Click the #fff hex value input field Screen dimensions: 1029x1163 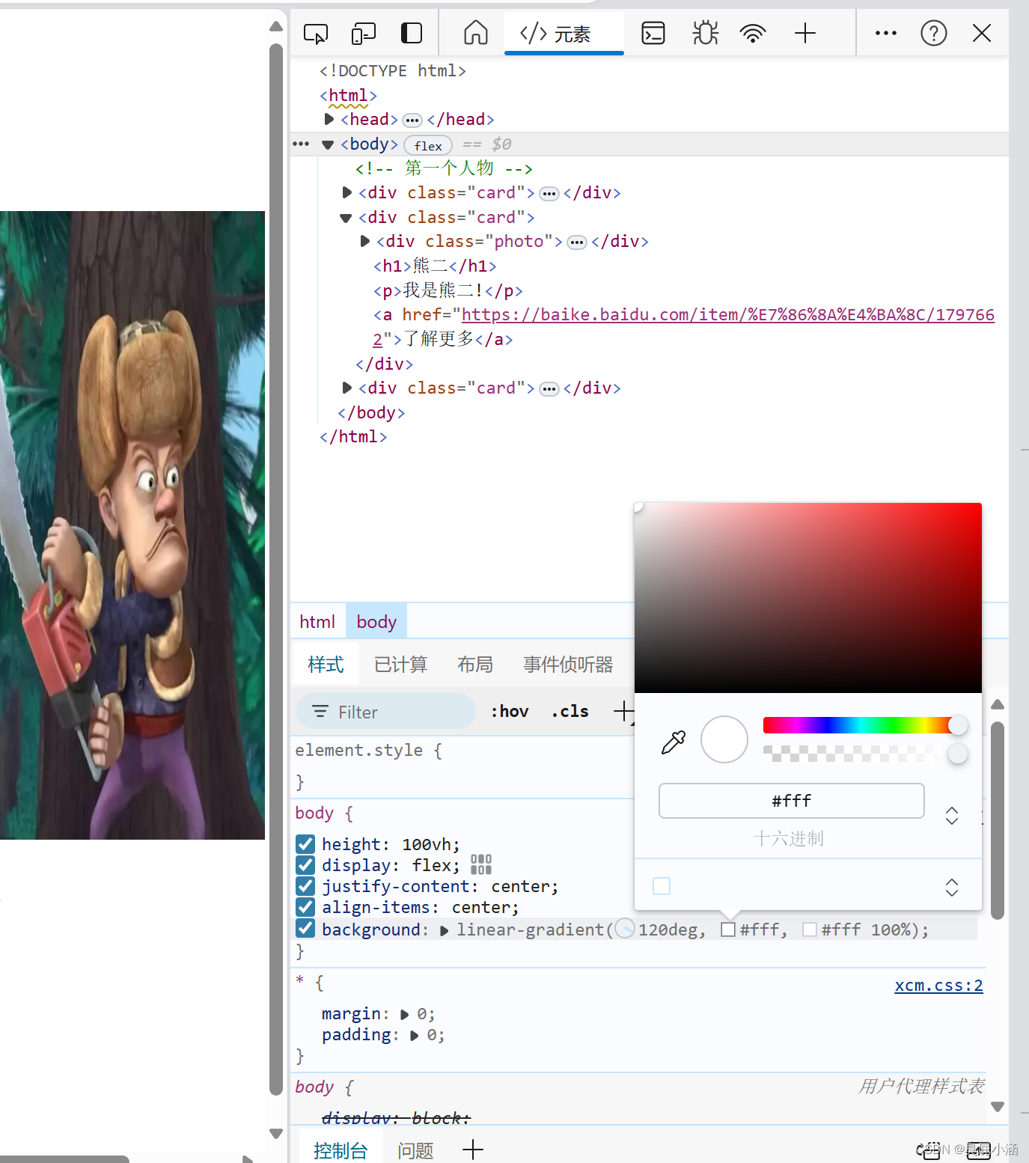(x=791, y=801)
